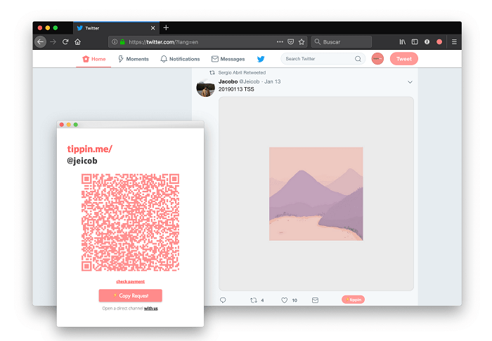
Task: Click the tippin QR code
Action: (130, 222)
